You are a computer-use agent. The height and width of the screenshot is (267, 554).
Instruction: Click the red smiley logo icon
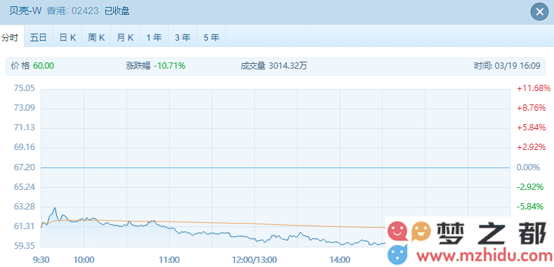(x=397, y=231)
